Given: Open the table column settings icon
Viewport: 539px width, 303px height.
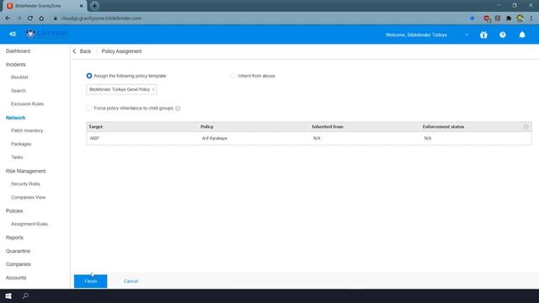Looking at the screenshot, I should [526, 127].
